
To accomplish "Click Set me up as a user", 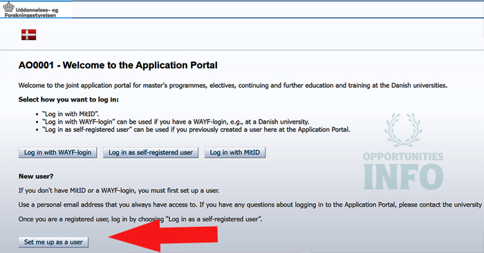I will (x=53, y=242).
